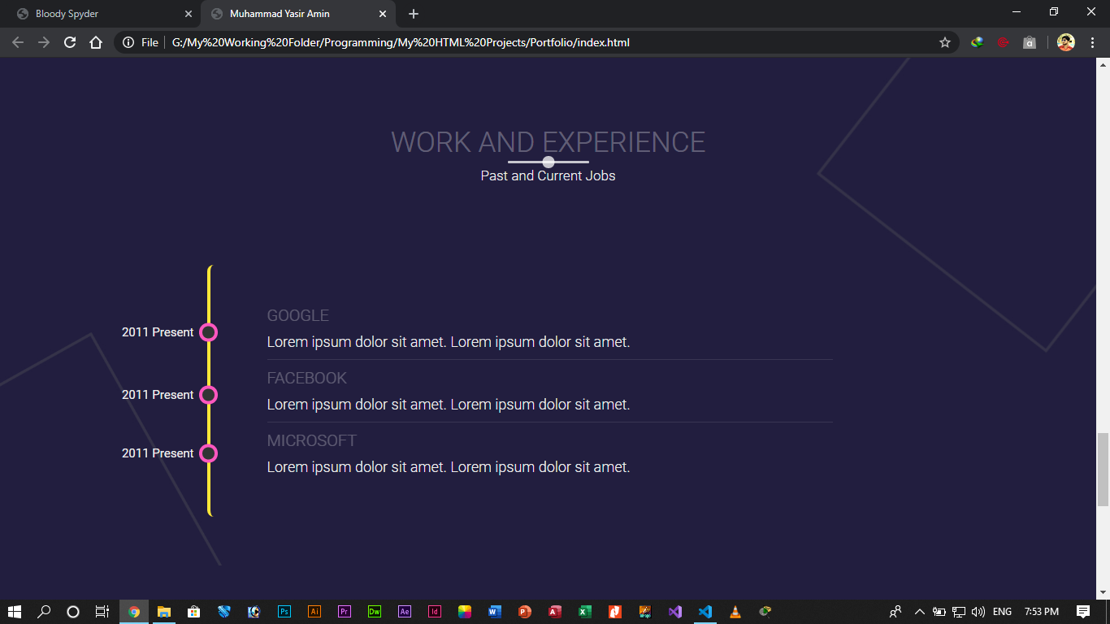Viewport: 1110px width, 624px height.
Task: Launch Adobe InDesign from the taskbar
Action: 435,612
